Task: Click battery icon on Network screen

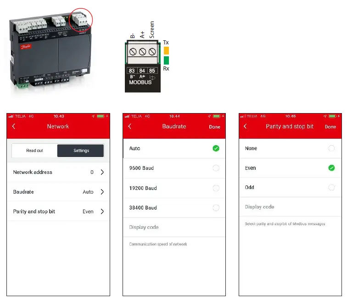Action: pyautogui.click(x=101, y=116)
